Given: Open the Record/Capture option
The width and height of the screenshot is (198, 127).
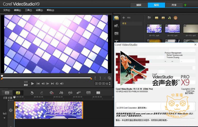Looking at the screenshot, I should tap(52, 93).
